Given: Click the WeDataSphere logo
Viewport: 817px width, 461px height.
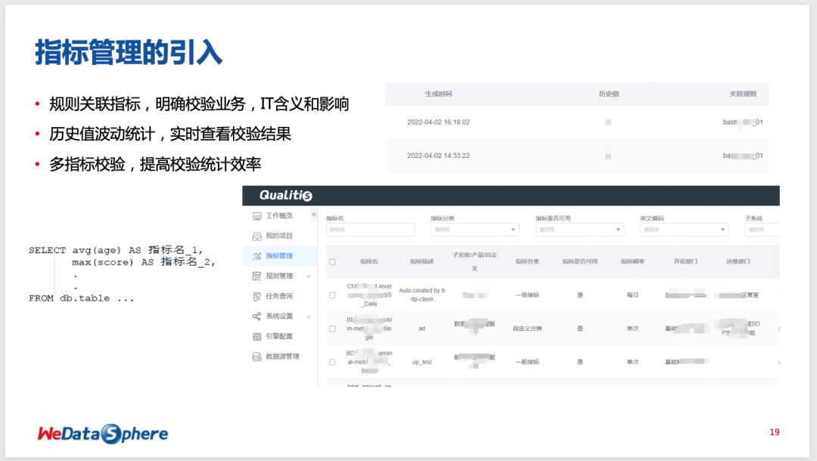Looking at the screenshot, I should coord(103,434).
